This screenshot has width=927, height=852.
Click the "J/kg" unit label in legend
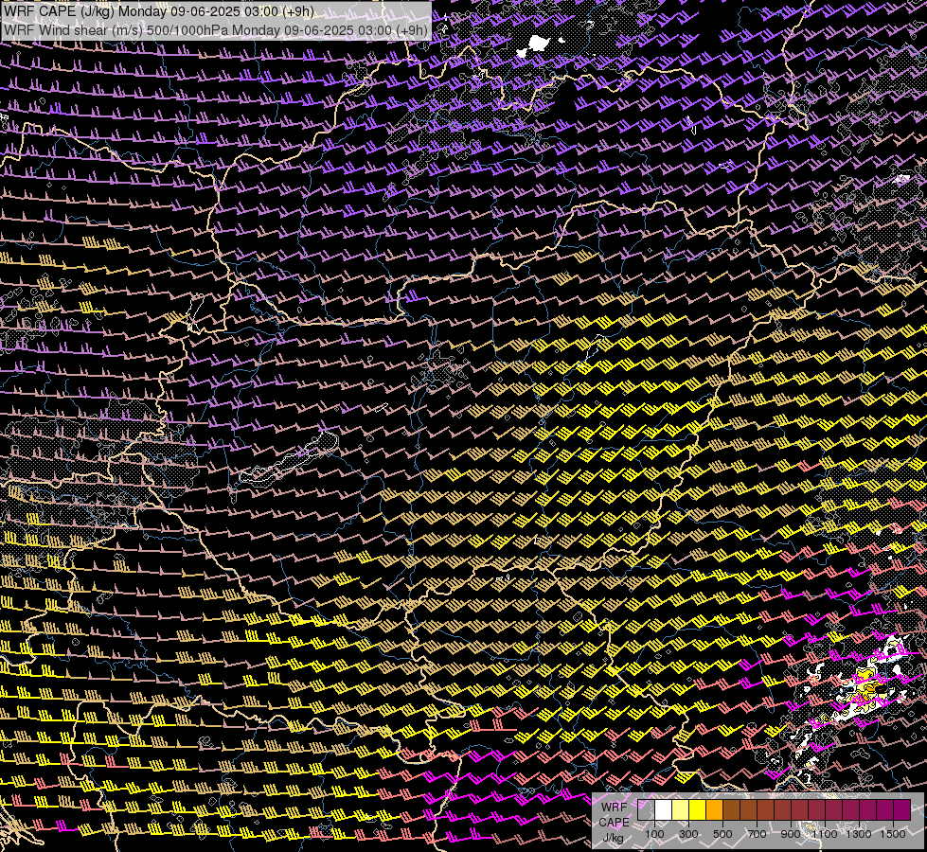(614, 838)
